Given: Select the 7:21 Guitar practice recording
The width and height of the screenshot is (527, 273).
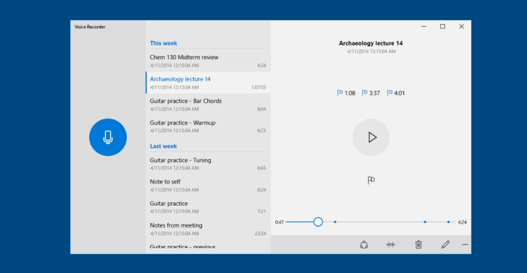Looking at the screenshot, I should click(x=208, y=207).
